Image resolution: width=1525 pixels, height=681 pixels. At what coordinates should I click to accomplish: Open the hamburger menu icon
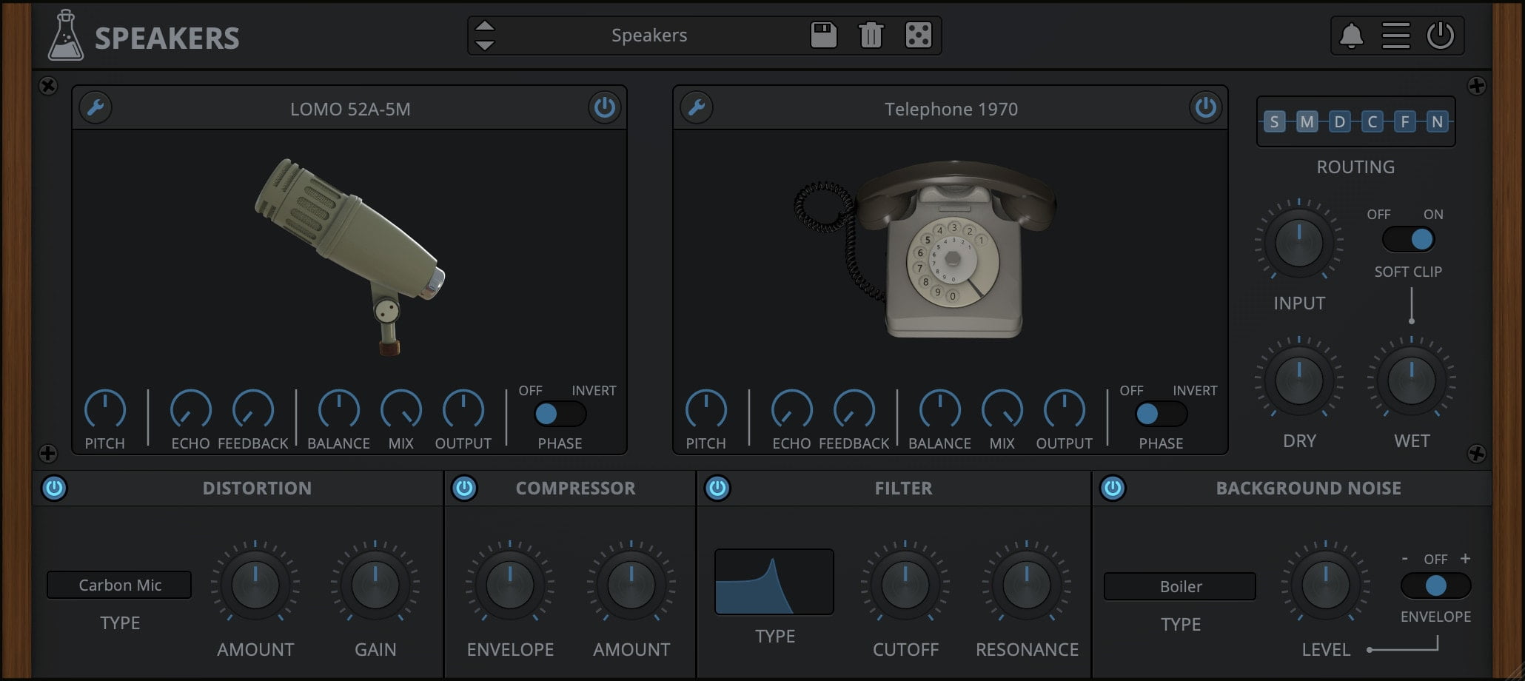(x=1395, y=36)
